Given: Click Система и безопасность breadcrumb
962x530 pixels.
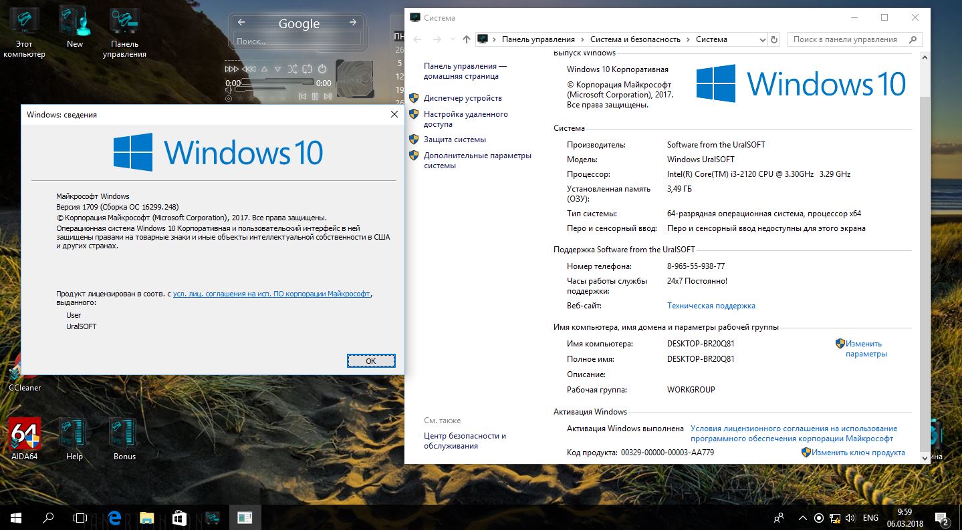Looking at the screenshot, I should pyautogui.click(x=635, y=39).
